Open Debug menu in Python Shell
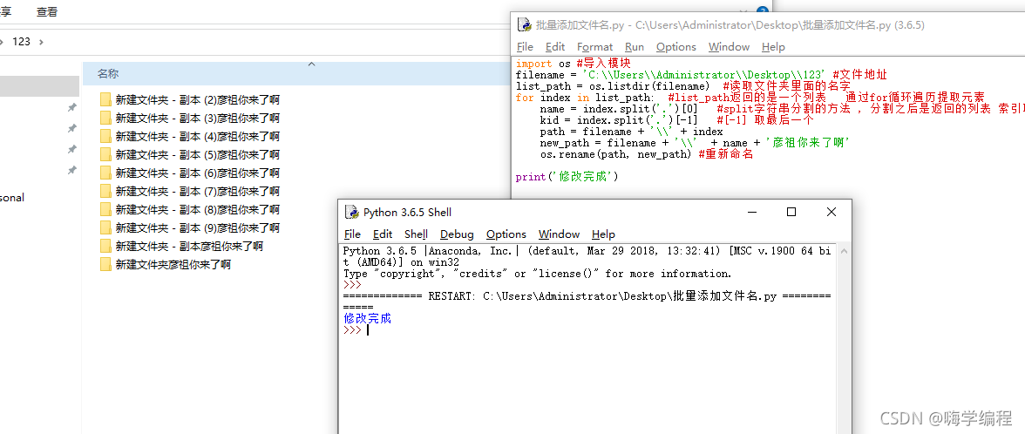The image size is (1025, 434). [457, 234]
